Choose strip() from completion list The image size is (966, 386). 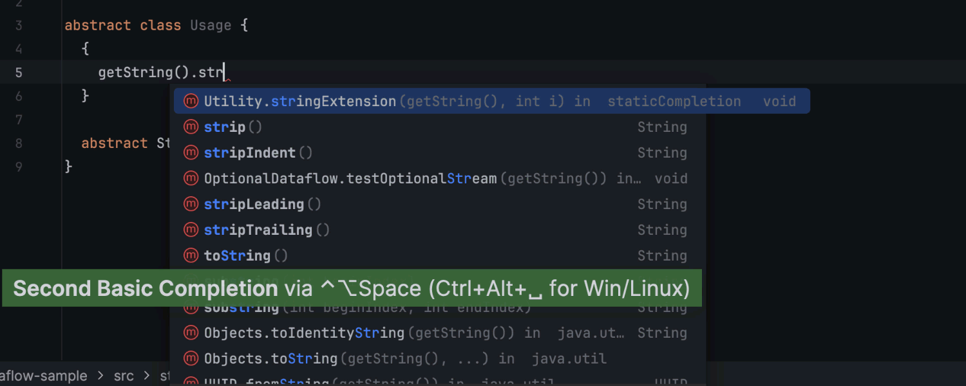[x=438, y=127]
